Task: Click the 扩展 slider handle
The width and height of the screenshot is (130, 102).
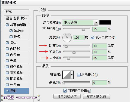Action: [x=74, y=52]
